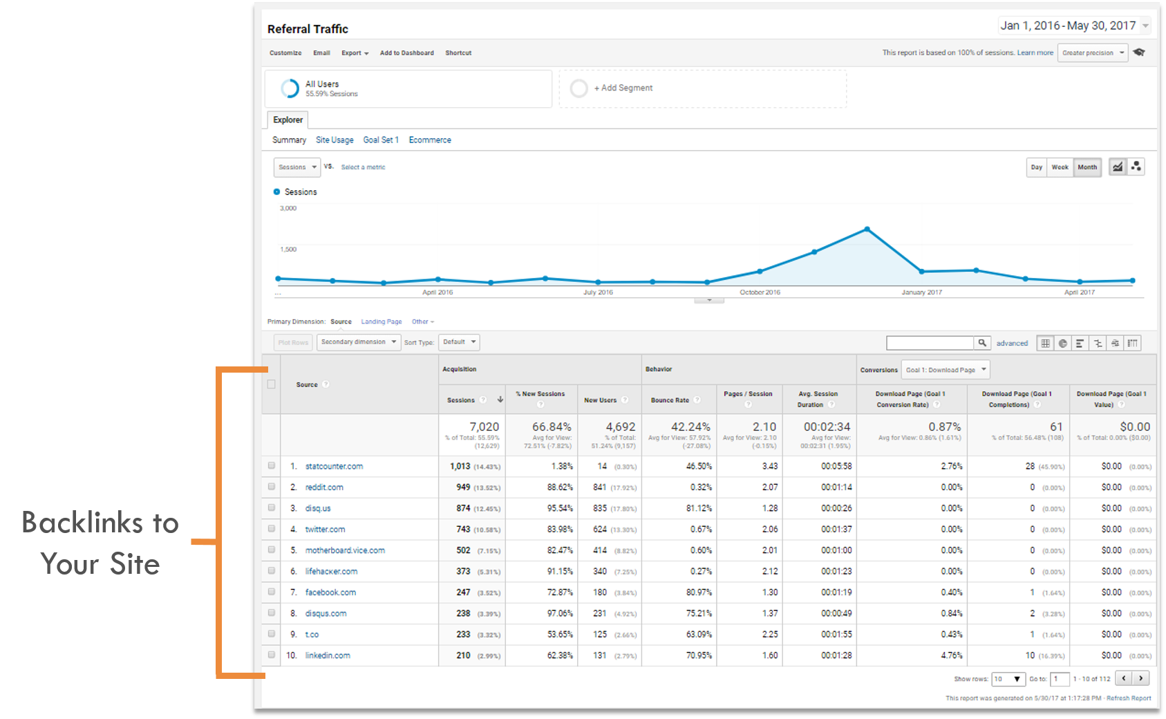Open the Goal 1: Download Page dropdown

click(x=946, y=370)
